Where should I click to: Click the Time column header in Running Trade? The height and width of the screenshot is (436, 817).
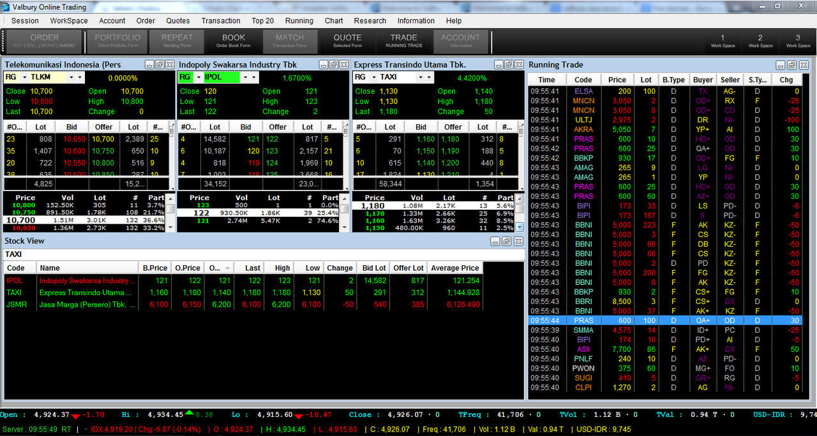(x=546, y=80)
